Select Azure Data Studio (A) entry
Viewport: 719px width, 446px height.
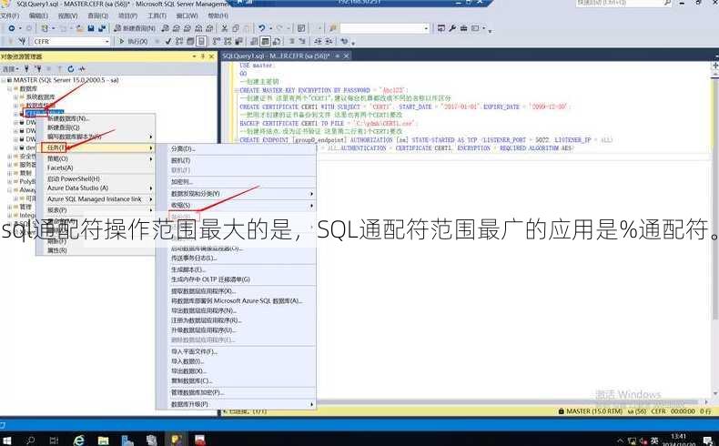(77, 188)
